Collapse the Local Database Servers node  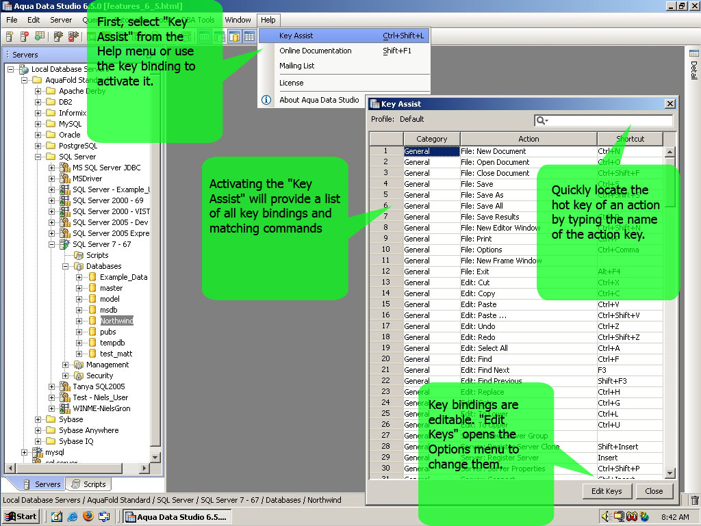point(11,69)
